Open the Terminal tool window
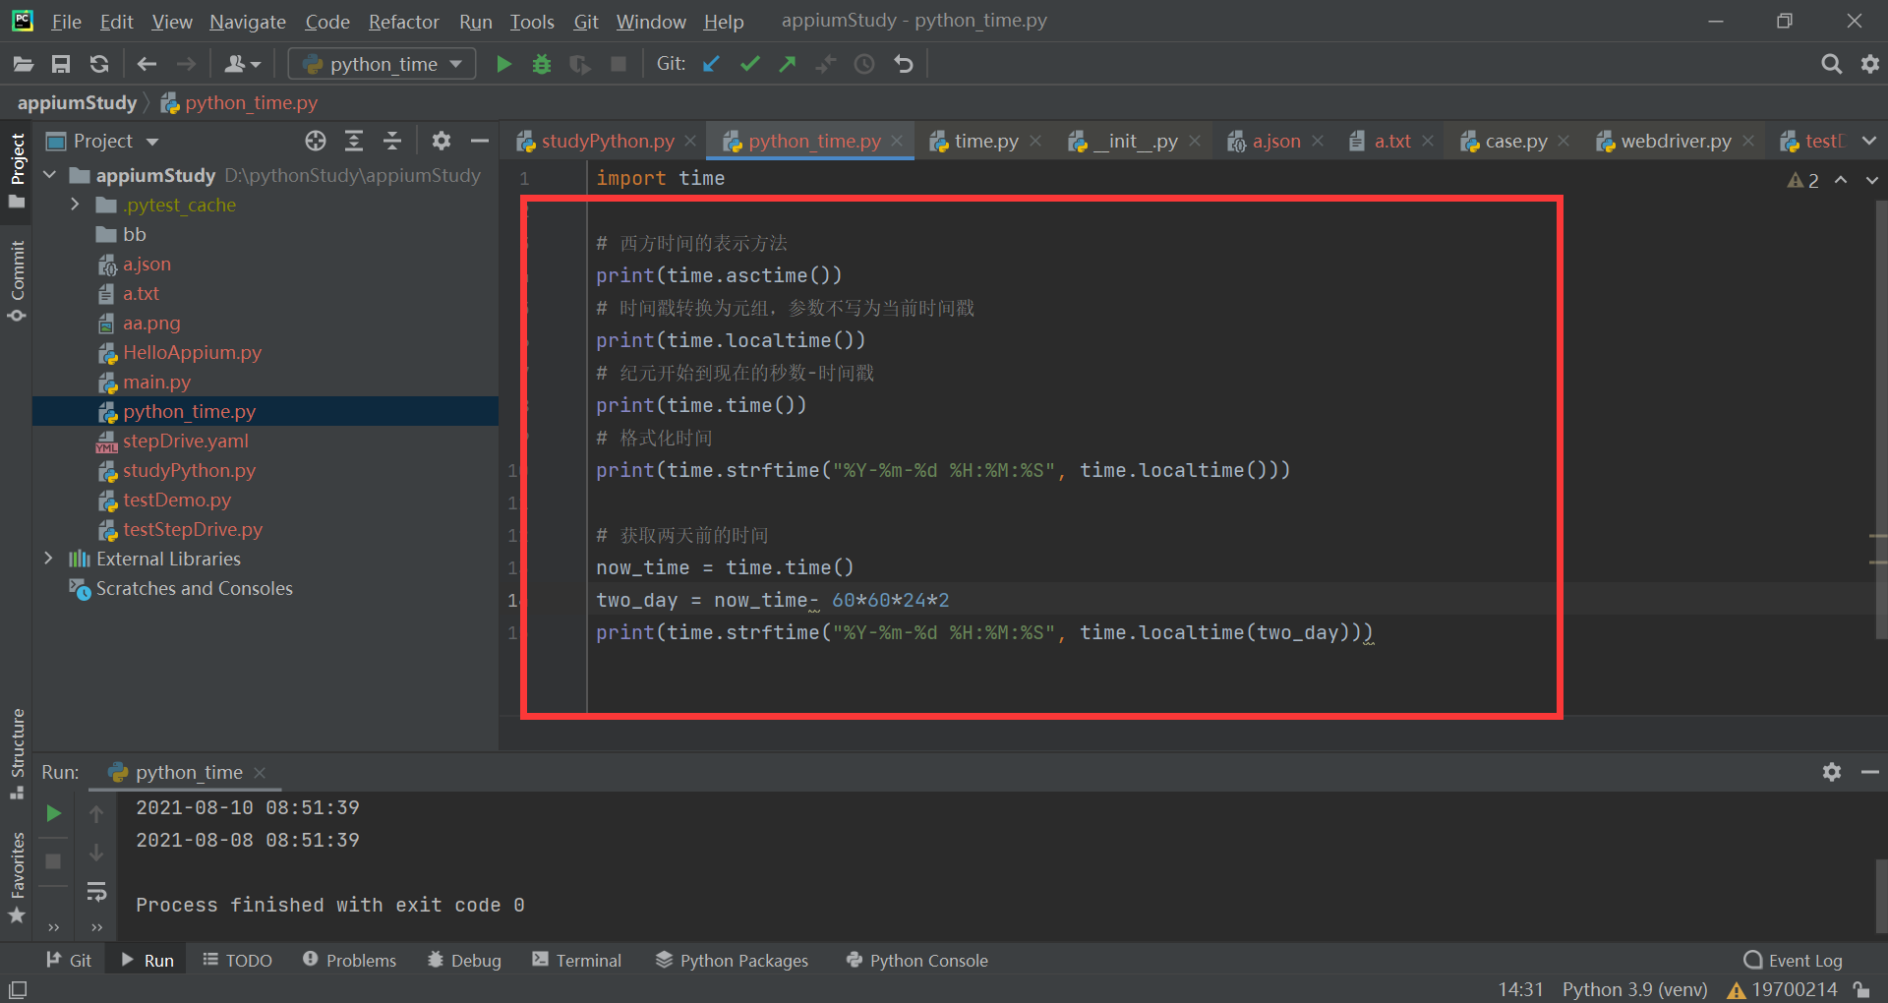Viewport: 1888px width, 1003px height. click(576, 960)
